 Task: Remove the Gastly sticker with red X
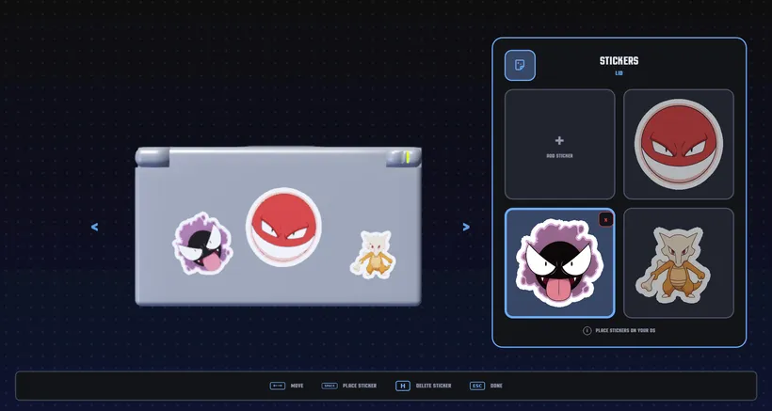[x=605, y=220]
